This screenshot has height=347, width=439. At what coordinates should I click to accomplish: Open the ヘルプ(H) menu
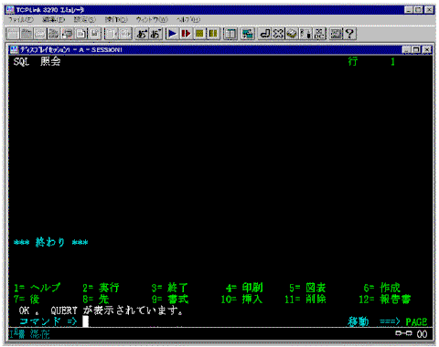pyautogui.click(x=188, y=20)
